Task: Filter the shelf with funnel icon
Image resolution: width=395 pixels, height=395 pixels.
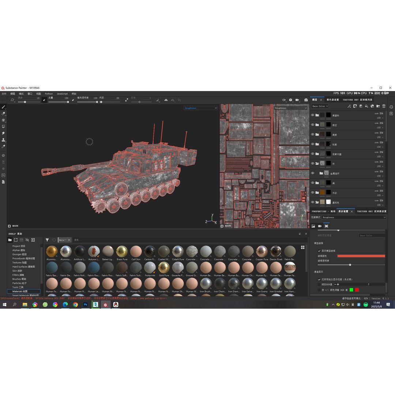Action: pyautogui.click(x=47, y=240)
